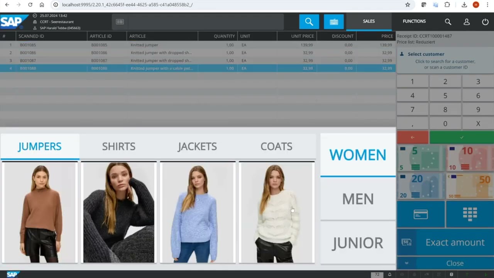Reload the browser page
Viewport: 494px width, 278px height.
click(x=30, y=5)
